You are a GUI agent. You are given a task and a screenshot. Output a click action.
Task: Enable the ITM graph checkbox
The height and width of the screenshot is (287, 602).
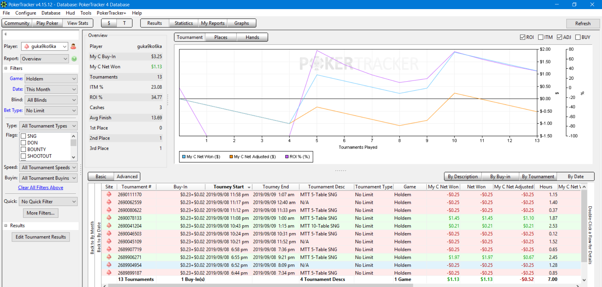[x=541, y=37]
